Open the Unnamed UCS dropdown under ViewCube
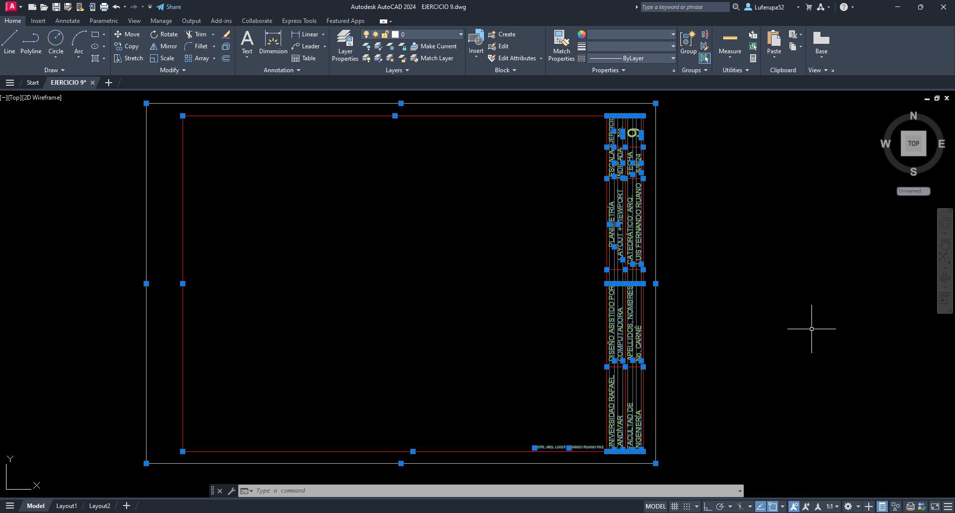 click(913, 191)
